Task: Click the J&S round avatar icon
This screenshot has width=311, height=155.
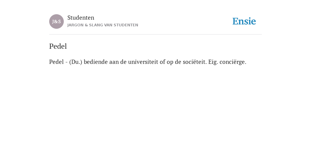Action: pyautogui.click(x=56, y=21)
